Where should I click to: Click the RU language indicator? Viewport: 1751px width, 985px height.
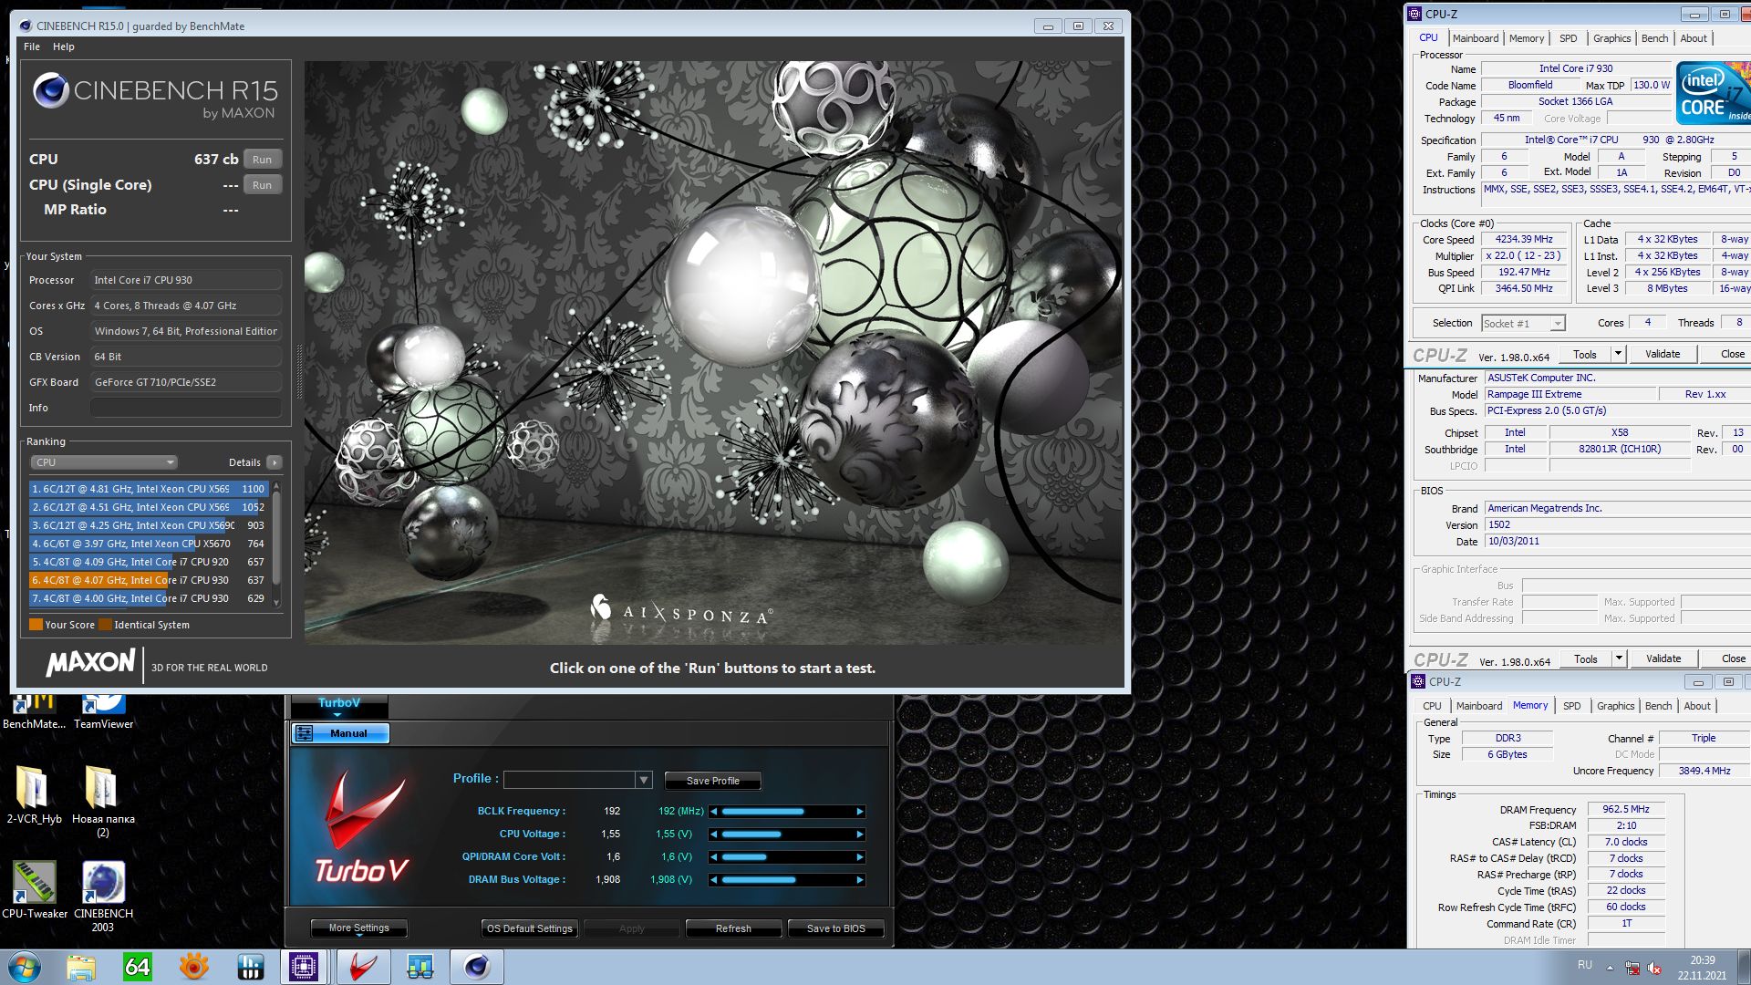(1585, 965)
